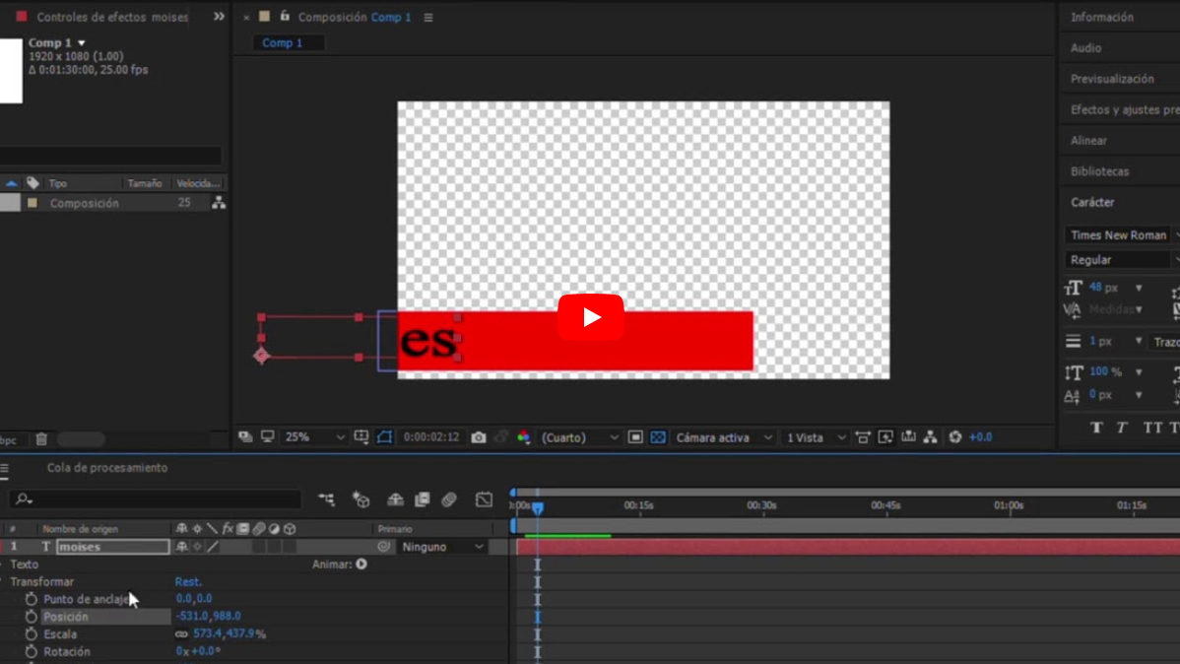Open the 1 Vista layout dropdown
Screen dimensions: 1180x664
click(x=816, y=437)
